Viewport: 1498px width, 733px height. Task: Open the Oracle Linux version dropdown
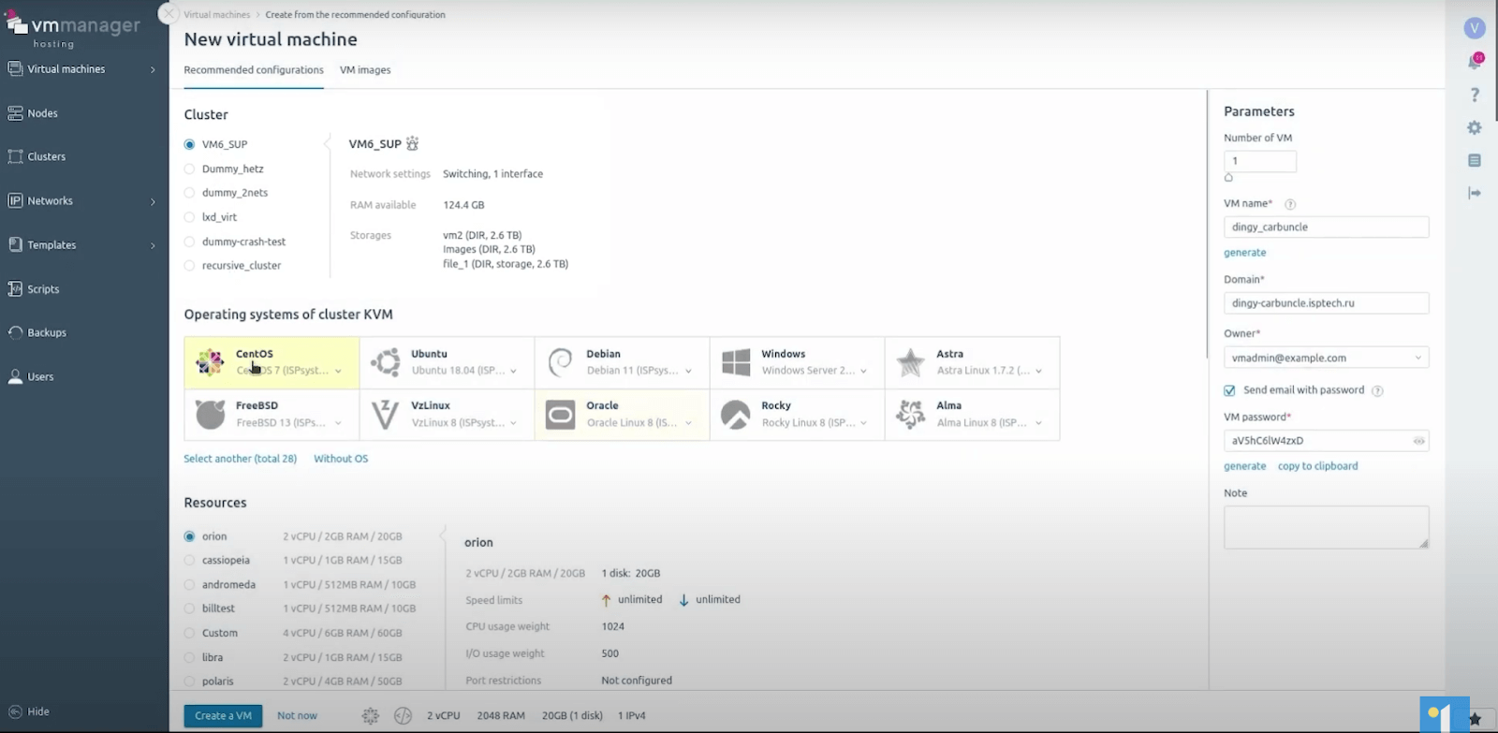pyautogui.click(x=688, y=423)
